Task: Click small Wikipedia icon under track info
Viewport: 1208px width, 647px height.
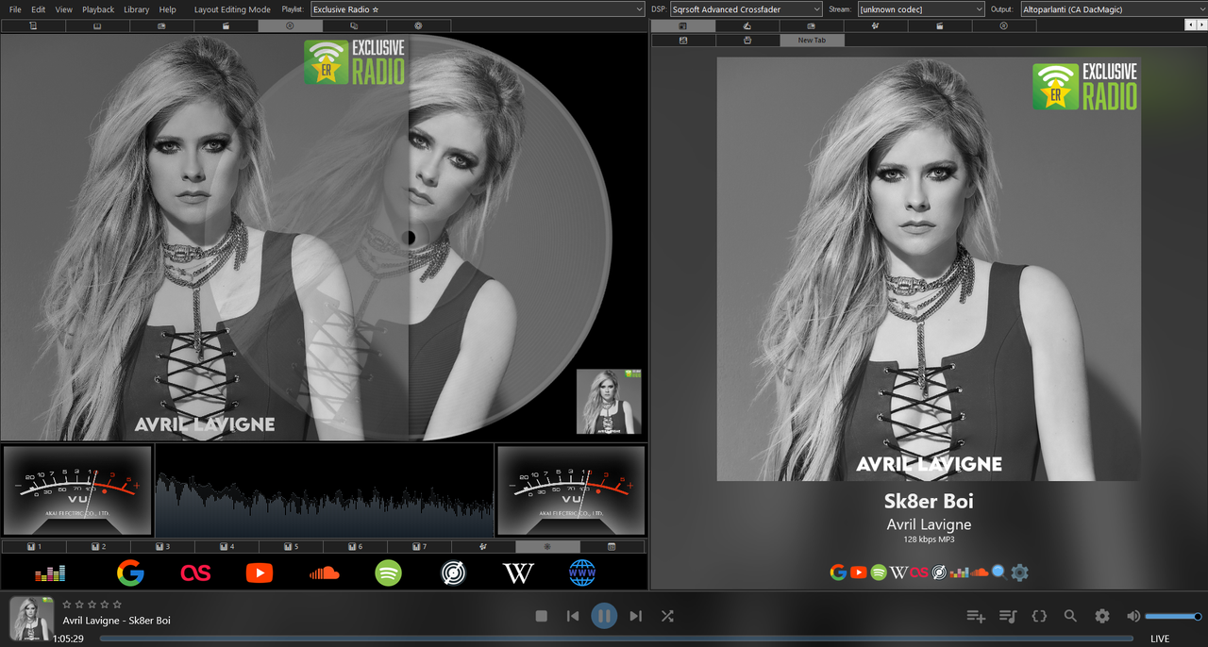Action: [x=898, y=572]
